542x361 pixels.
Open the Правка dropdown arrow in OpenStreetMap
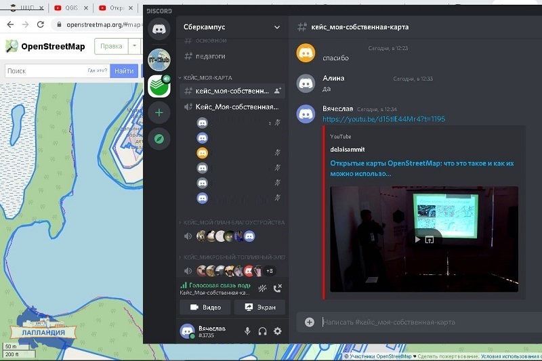[x=134, y=46]
